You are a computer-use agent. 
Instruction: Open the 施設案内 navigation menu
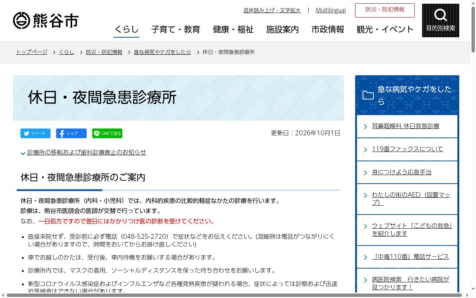coord(283,29)
